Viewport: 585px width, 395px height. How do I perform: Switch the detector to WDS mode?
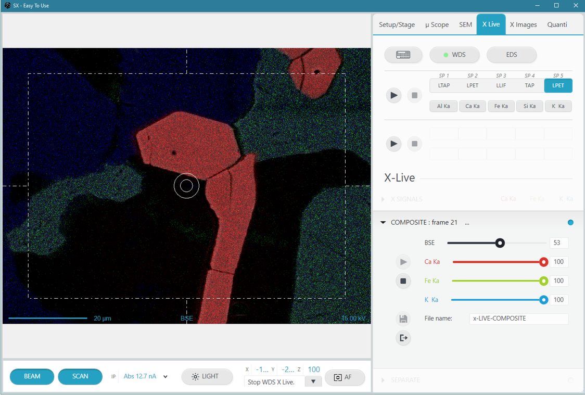(x=454, y=55)
